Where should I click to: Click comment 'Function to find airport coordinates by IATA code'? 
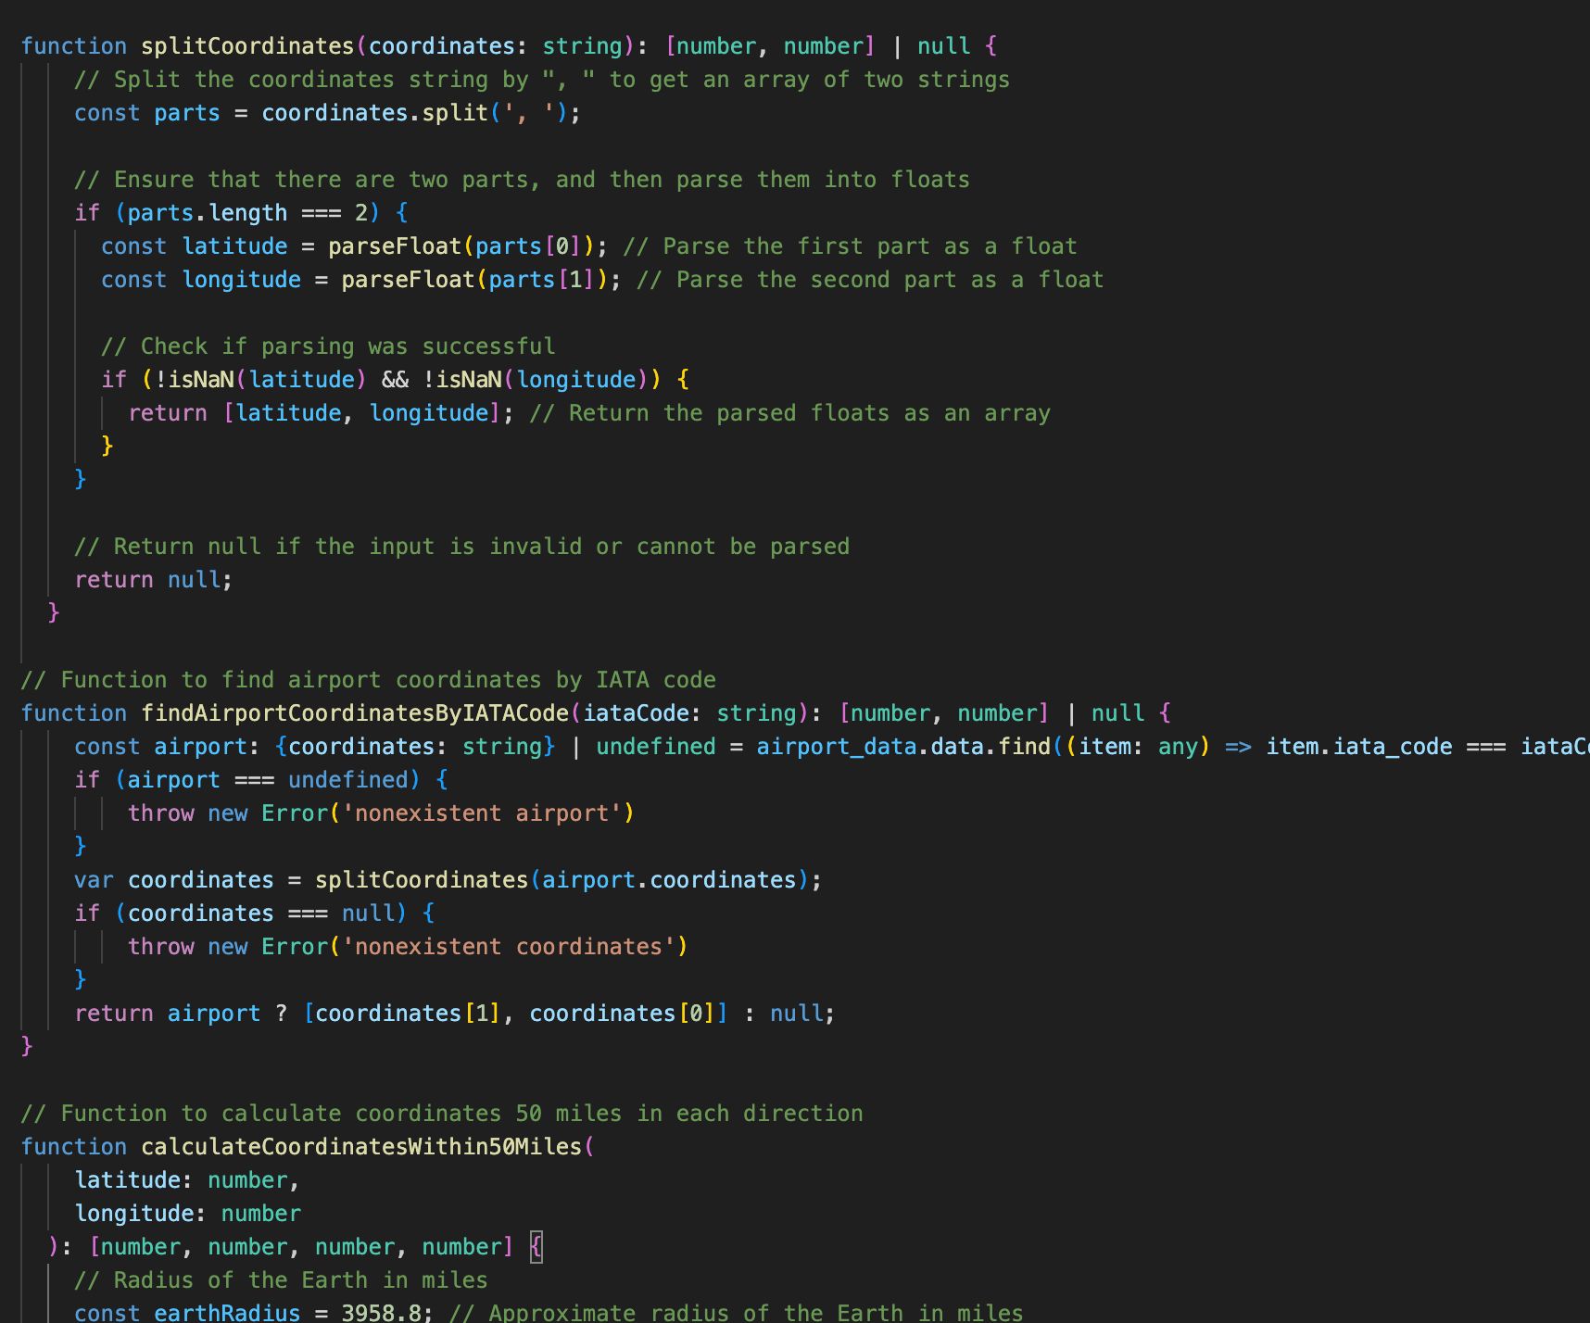pos(368,680)
